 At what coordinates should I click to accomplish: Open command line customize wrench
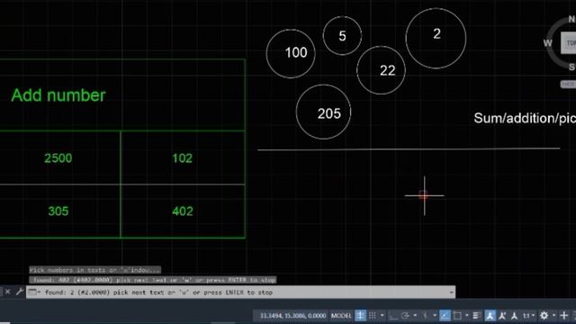point(20,292)
